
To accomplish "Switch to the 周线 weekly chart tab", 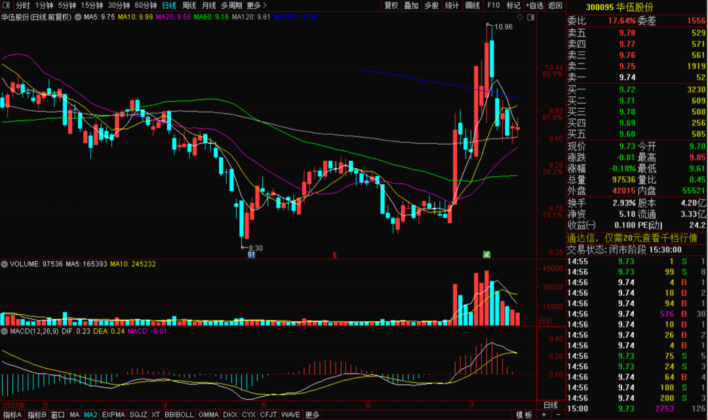I will [x=189, y=5].
